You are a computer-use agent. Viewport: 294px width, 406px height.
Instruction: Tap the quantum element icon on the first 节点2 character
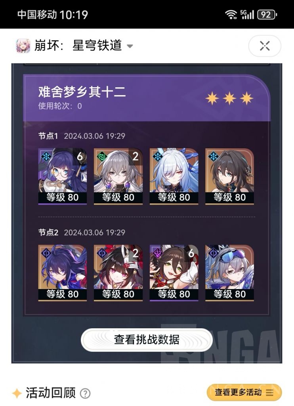click(x=46, y=253)
